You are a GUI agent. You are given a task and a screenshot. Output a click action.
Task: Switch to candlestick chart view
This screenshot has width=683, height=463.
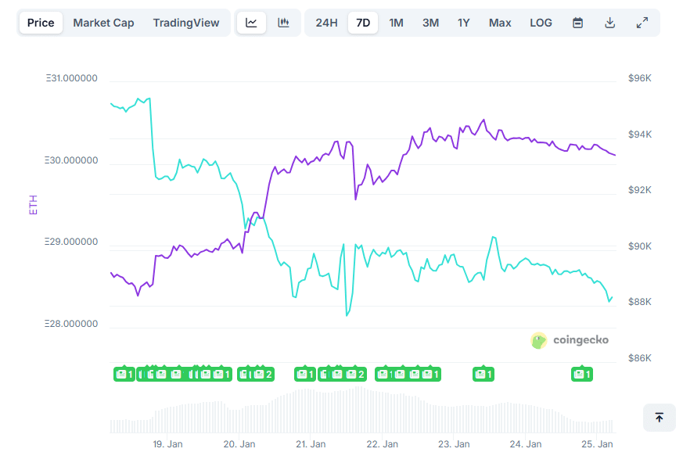pyautogui.click(x=284, y=23)
